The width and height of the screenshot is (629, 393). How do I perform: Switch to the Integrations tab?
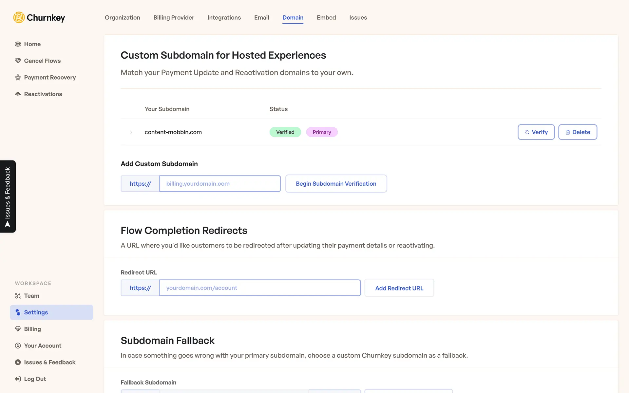coord(224,18)
